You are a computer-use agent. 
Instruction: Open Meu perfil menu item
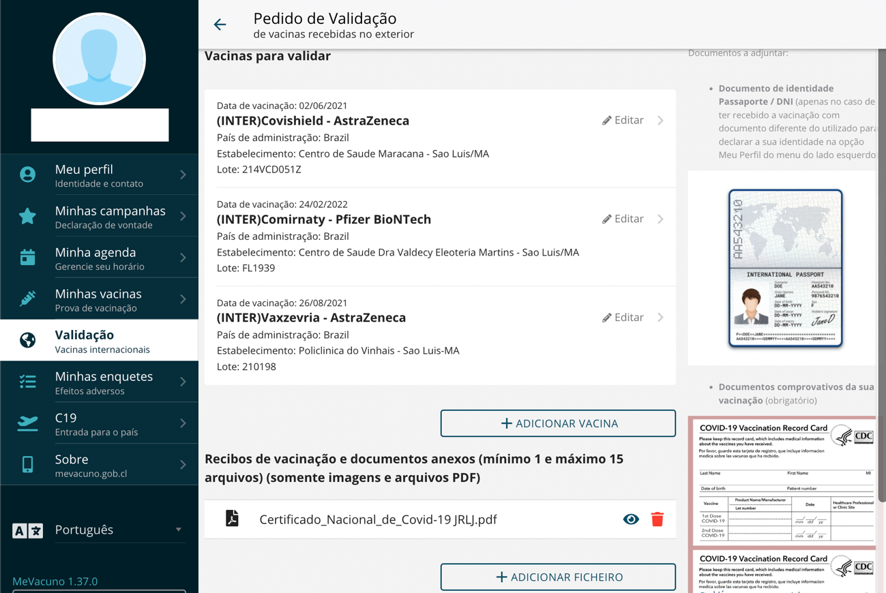[x=100, y=175]
